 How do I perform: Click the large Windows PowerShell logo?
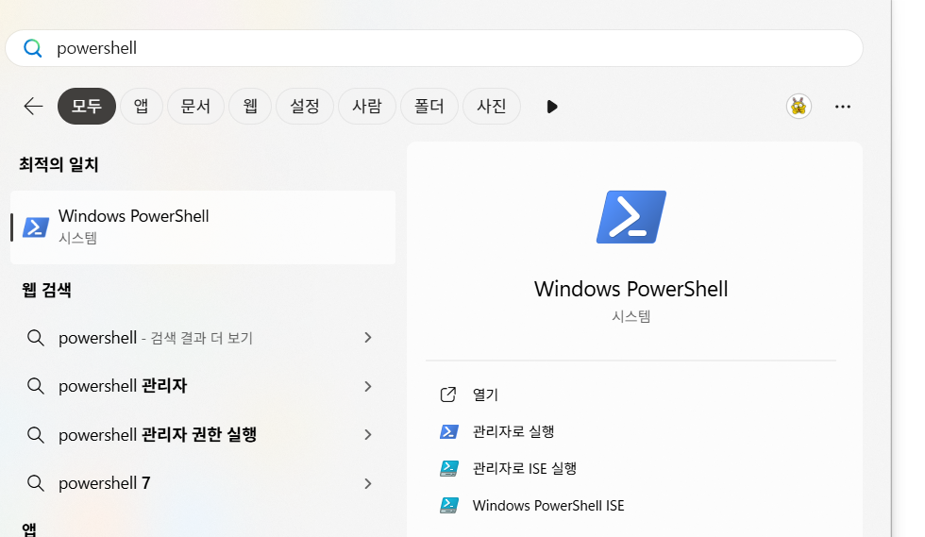point(631,216)
